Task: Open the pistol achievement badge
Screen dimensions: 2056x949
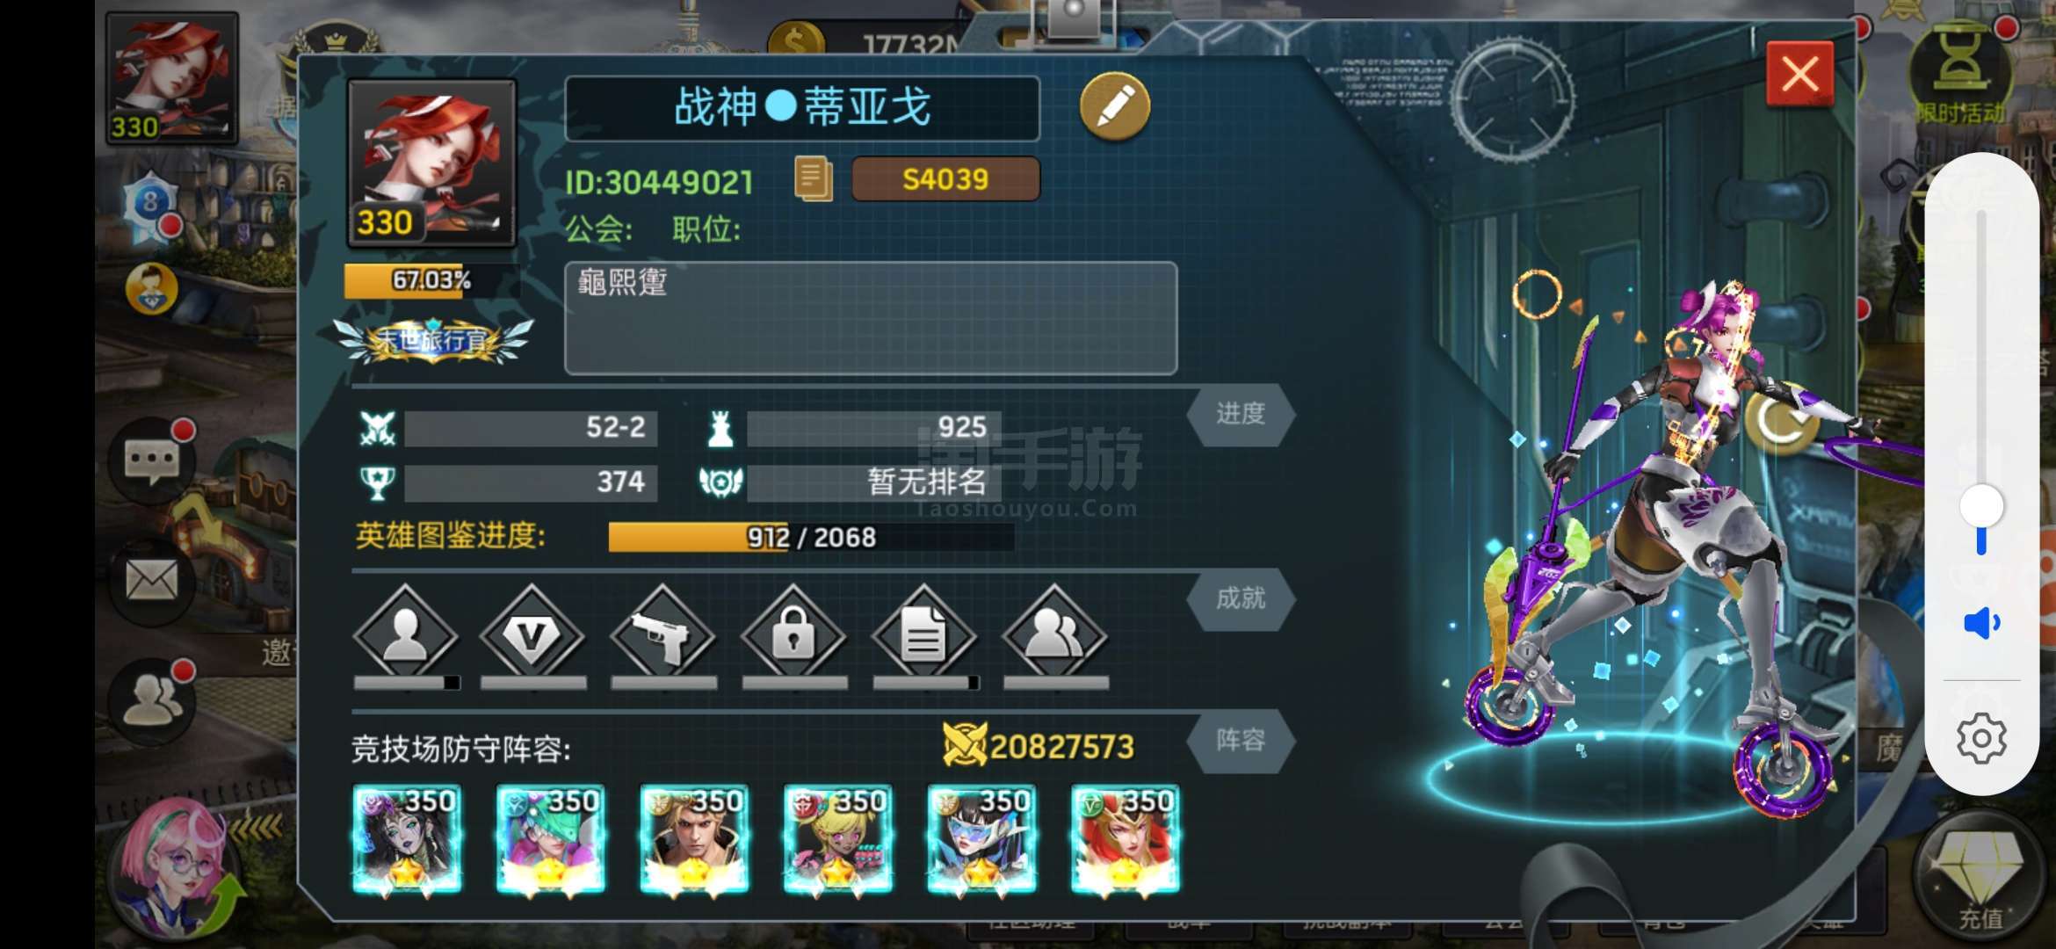Action: 664,634
